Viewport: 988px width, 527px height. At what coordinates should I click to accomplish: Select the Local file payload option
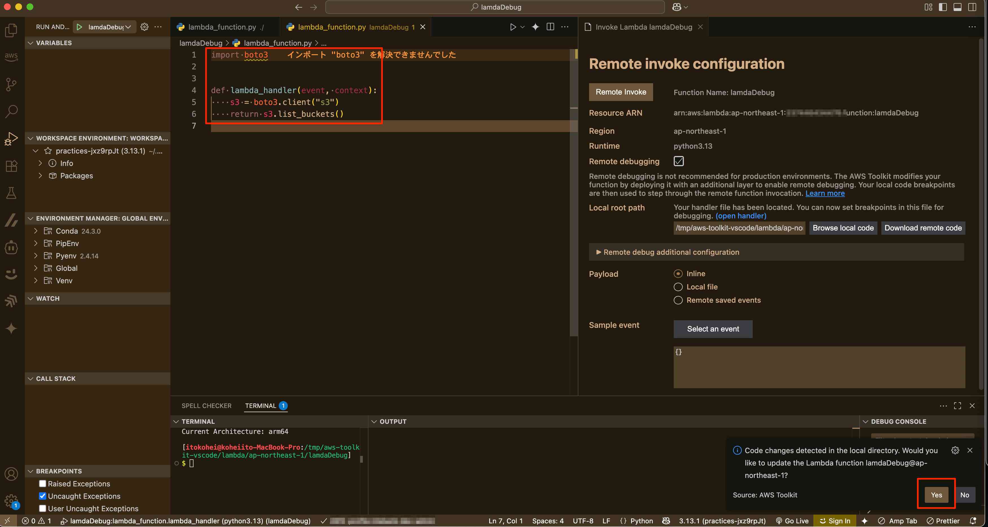(678, 287)
